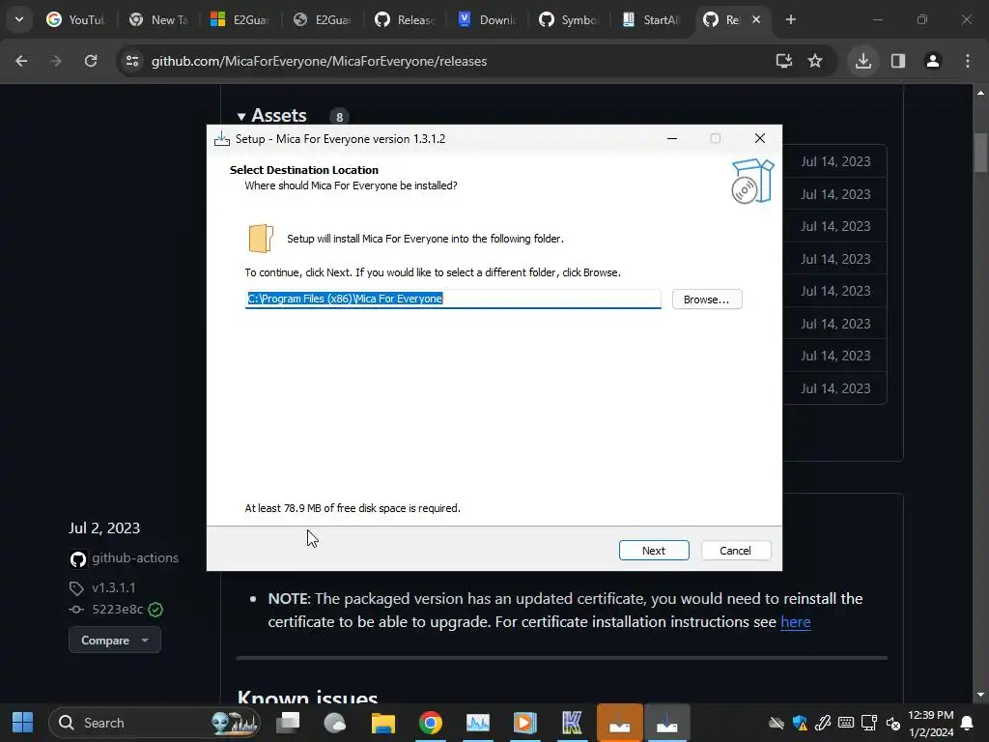Select the gray setup installer taskbar icon
The height and width of the screenshot is (742, 989).
[x=666, y=723]
